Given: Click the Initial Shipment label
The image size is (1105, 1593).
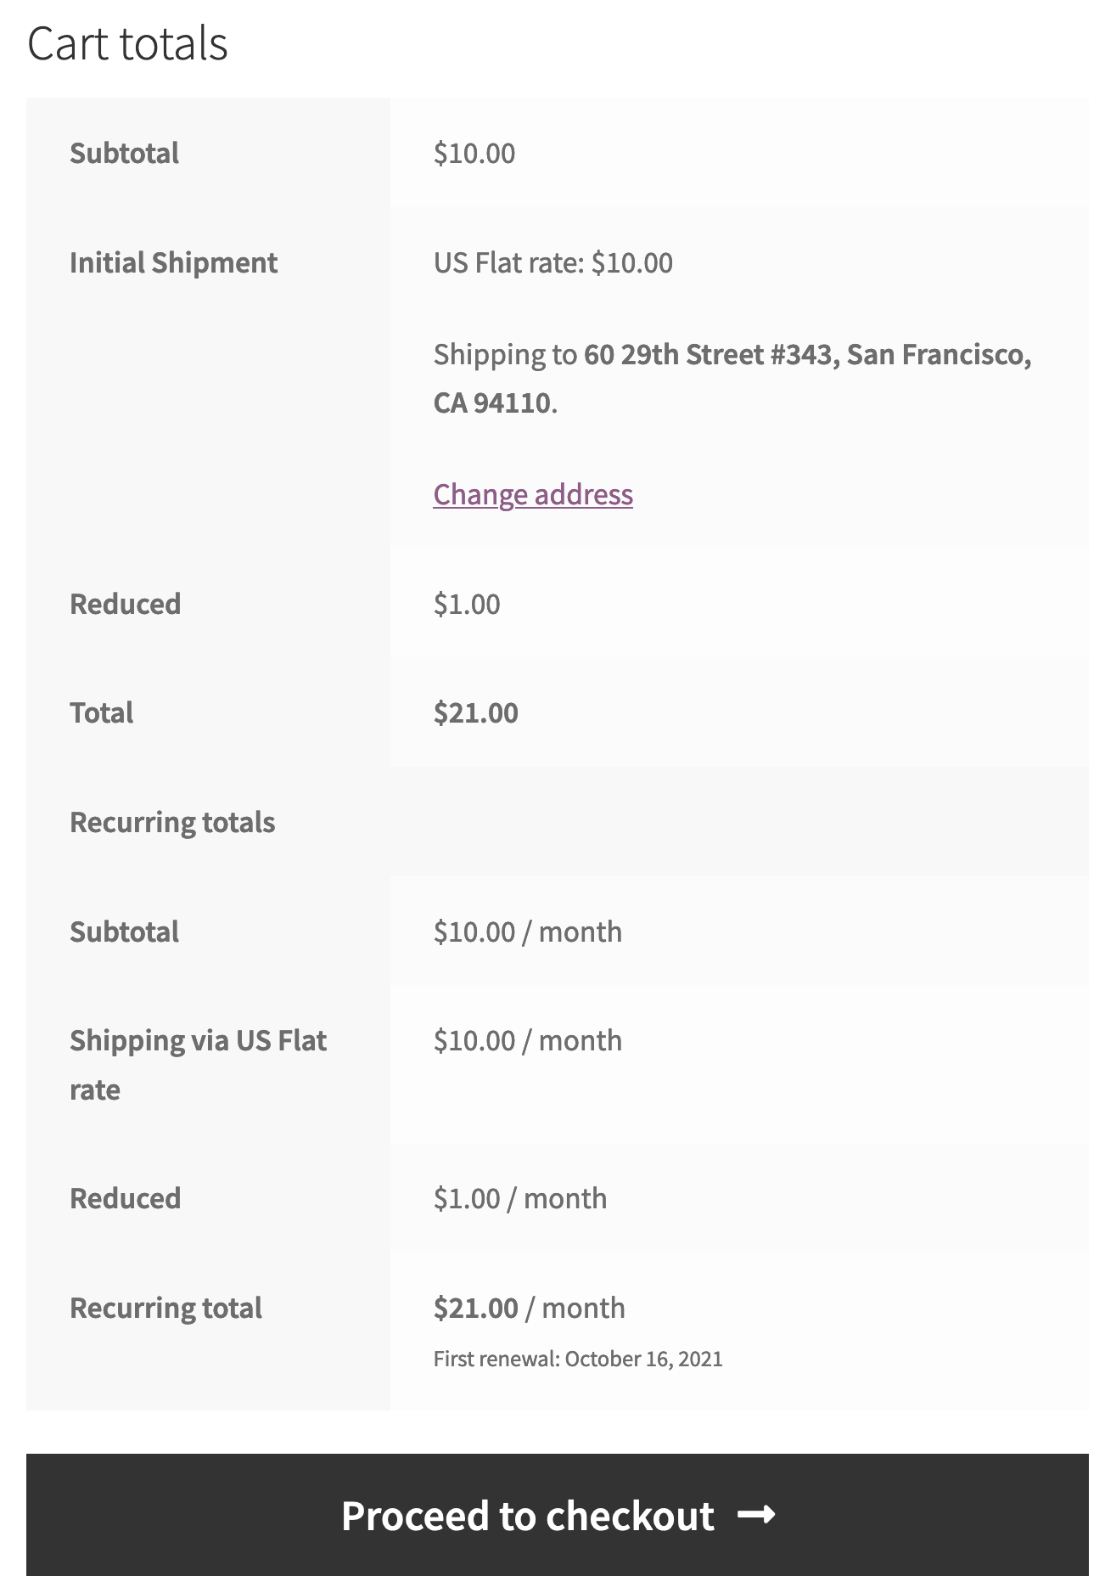Looking at the screenshot, I should 173,262.
